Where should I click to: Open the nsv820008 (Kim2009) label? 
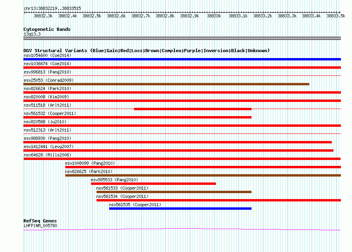(x=46, y=97)
